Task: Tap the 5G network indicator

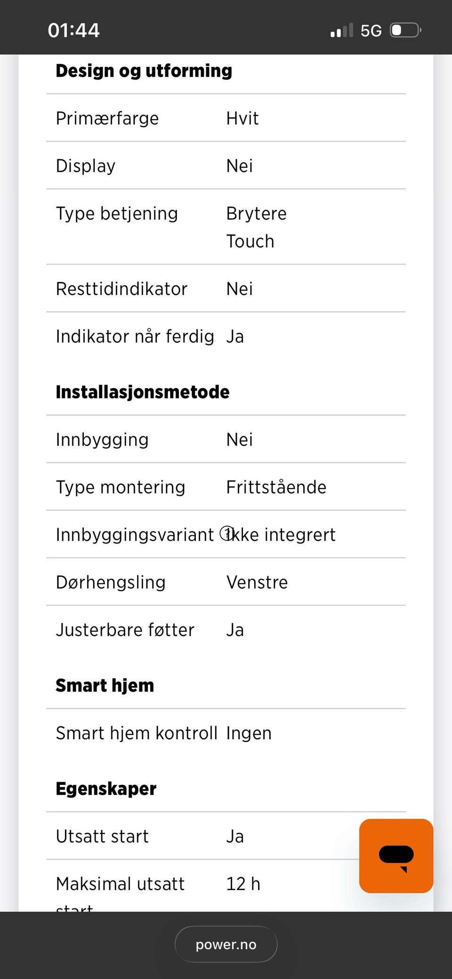Action: pos(371,31)
